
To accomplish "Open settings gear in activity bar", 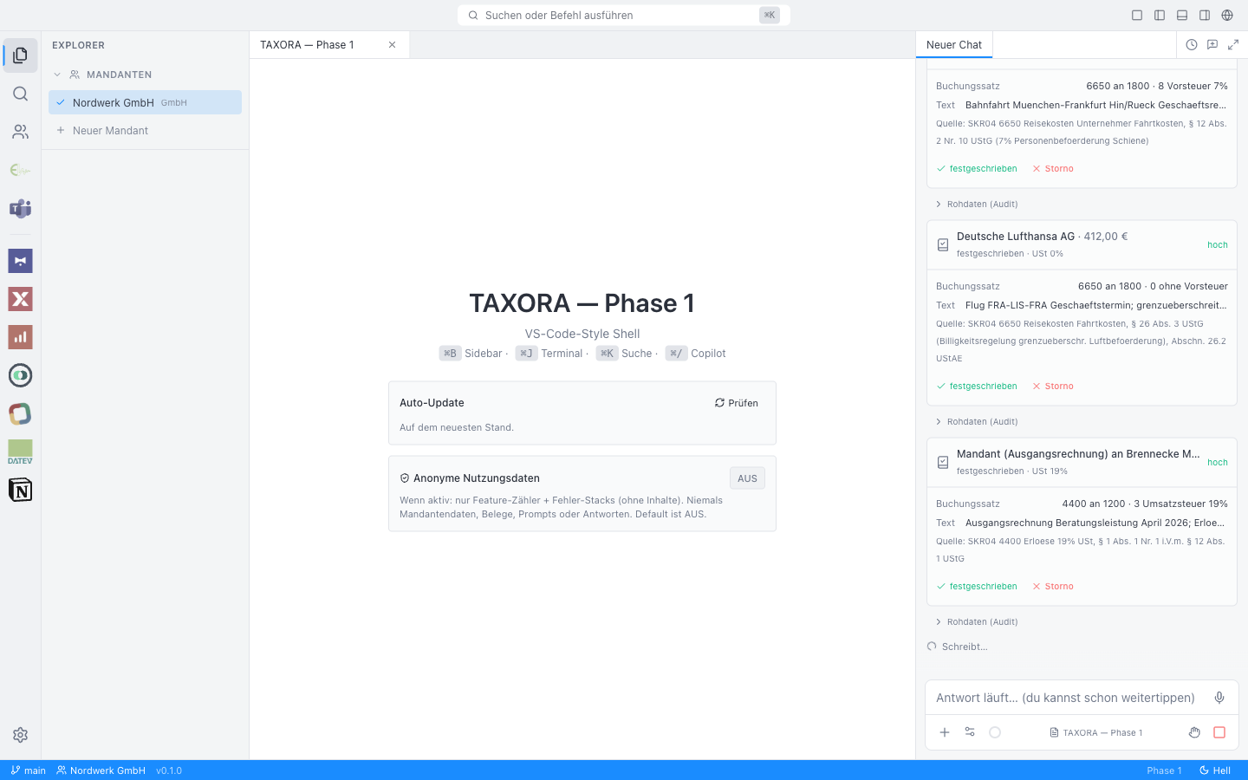I will 20,735.
